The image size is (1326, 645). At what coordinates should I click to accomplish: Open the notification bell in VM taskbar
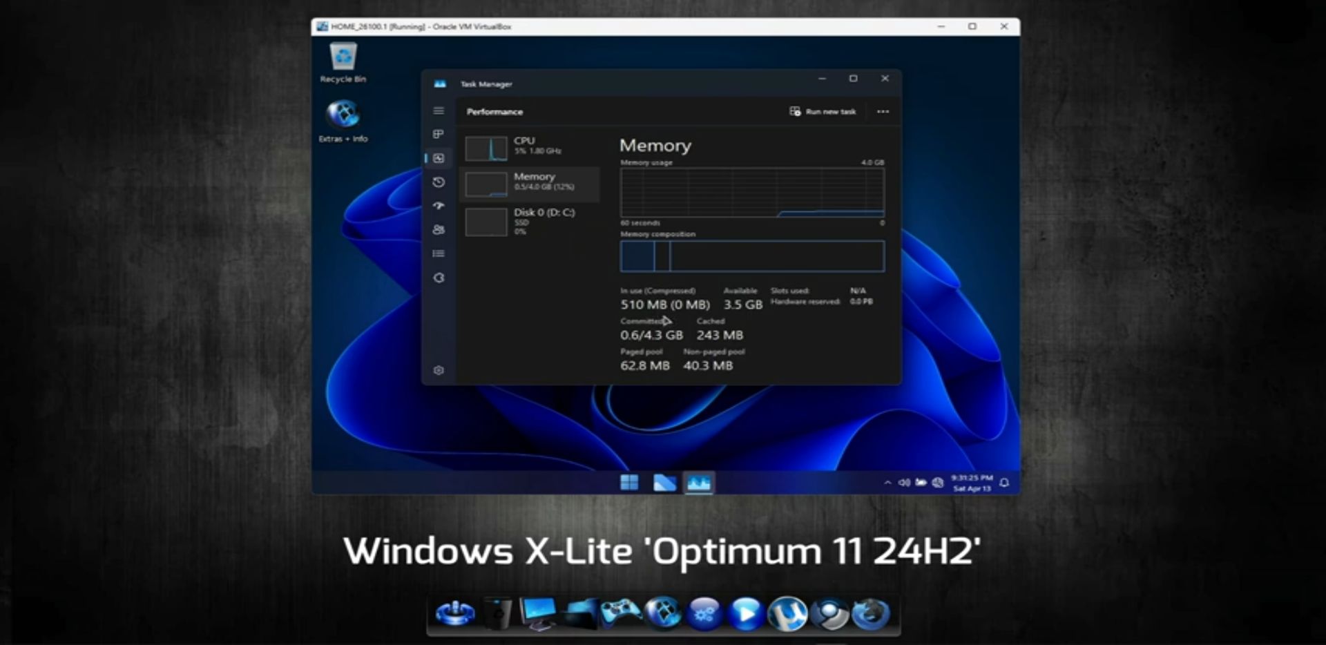tap(1005, 483)
